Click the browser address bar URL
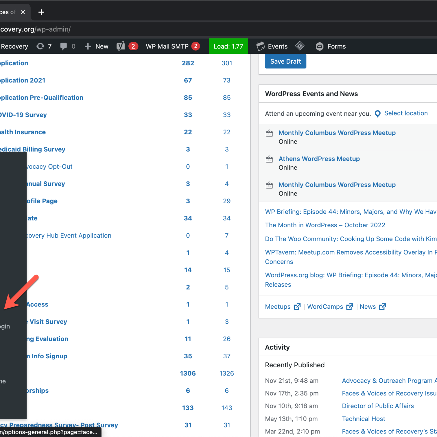Viewport: 437px width, 437px height. 36,29
